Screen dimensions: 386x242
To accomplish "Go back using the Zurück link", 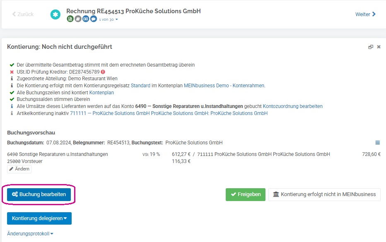I will (23, 14).
